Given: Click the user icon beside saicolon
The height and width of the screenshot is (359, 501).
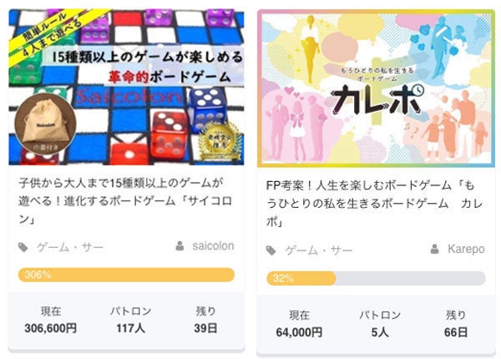Looking at the screenshot, I should (x=180, y=246).
